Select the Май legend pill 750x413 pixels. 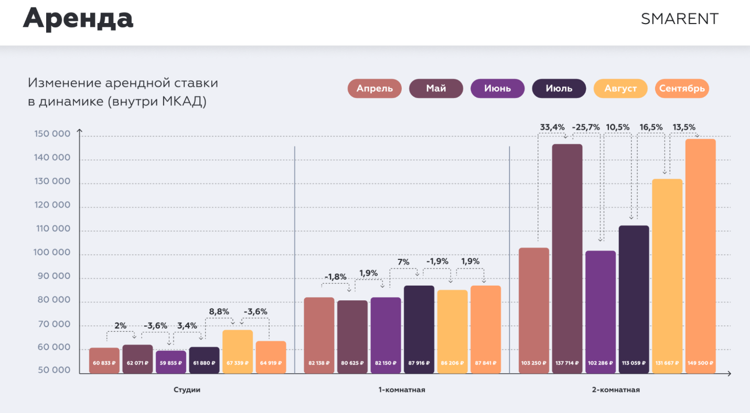click(x=436, y=89)
